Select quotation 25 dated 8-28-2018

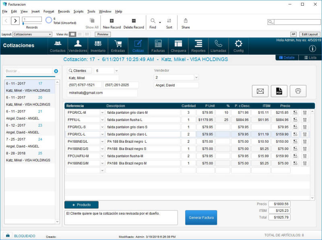click(x=29, y=157)
